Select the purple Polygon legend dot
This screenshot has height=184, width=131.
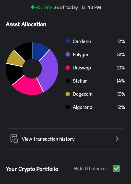pos(68,54)
